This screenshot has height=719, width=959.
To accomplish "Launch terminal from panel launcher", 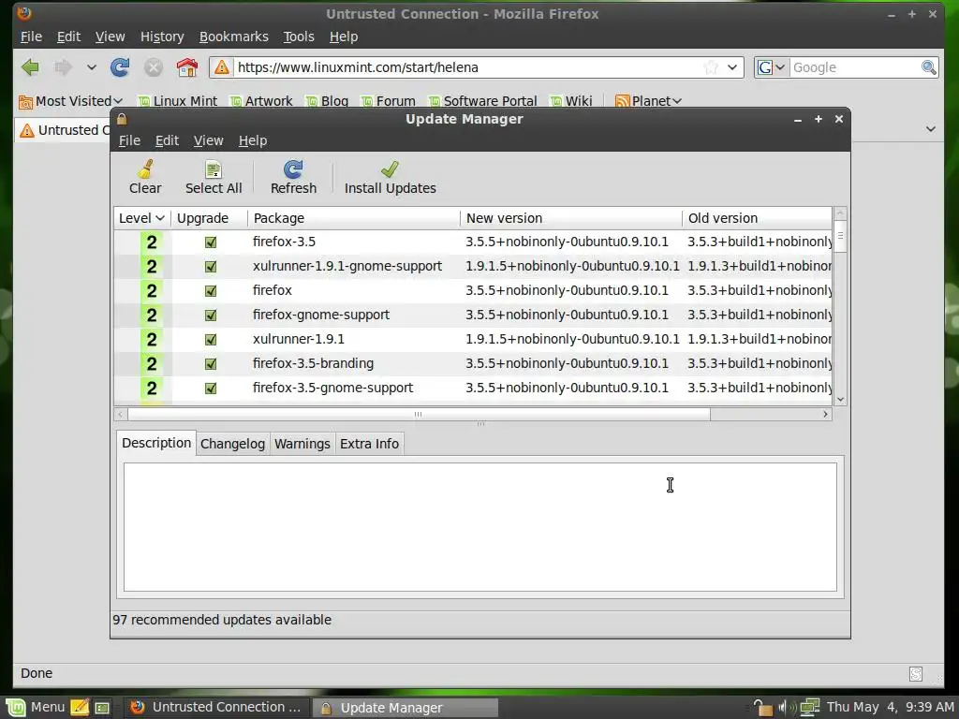I will click(102, 708).
